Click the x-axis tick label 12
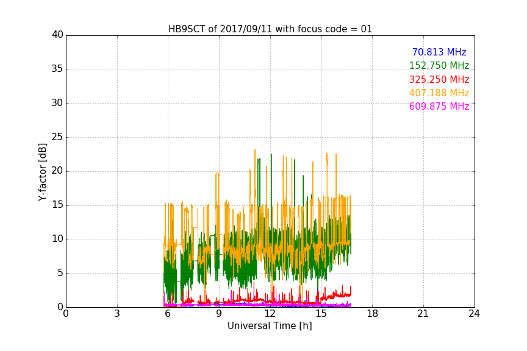Viewport: 527px width, 351px height. (x=270, y=314)
